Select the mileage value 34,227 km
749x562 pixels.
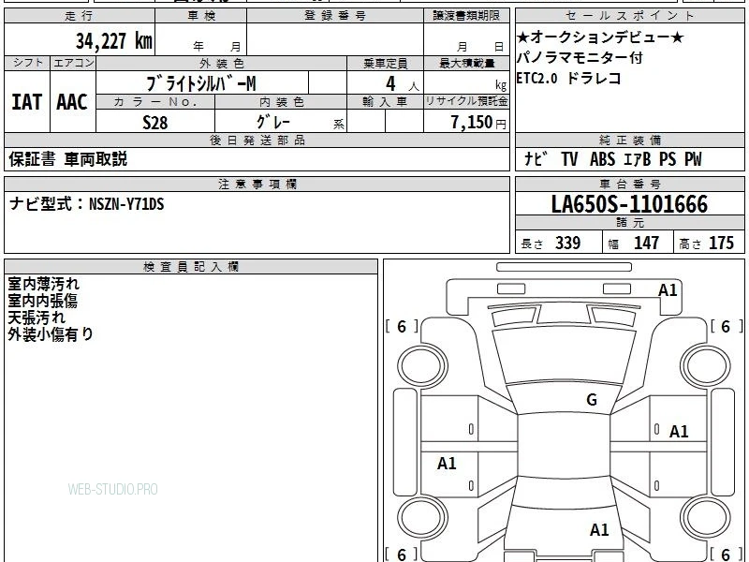coord(113,41)
